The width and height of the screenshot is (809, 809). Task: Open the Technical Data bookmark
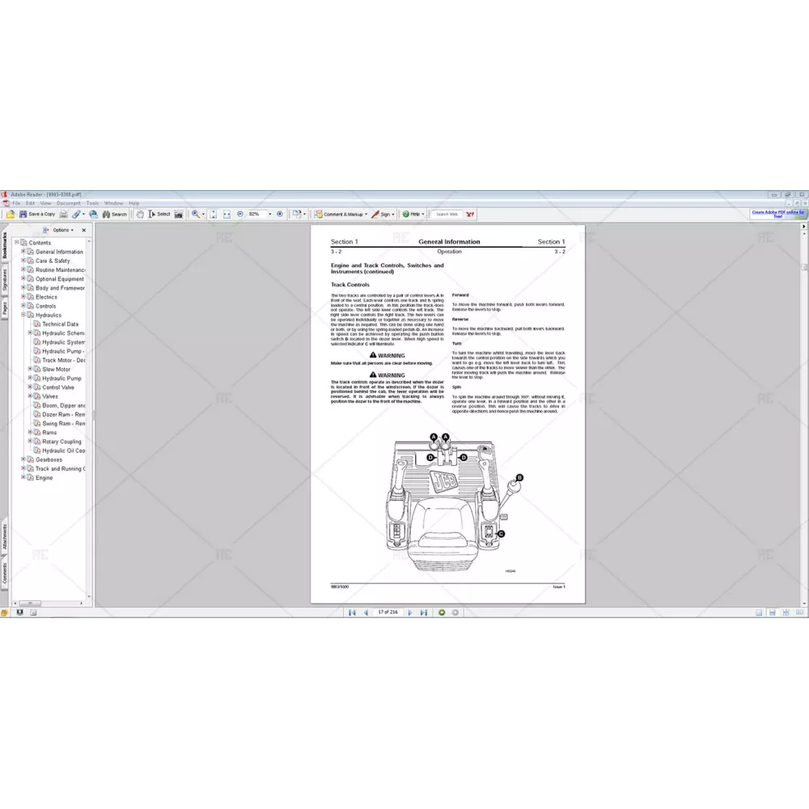click(60, 324)
